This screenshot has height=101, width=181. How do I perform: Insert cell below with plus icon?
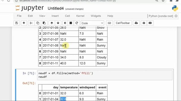24,23
